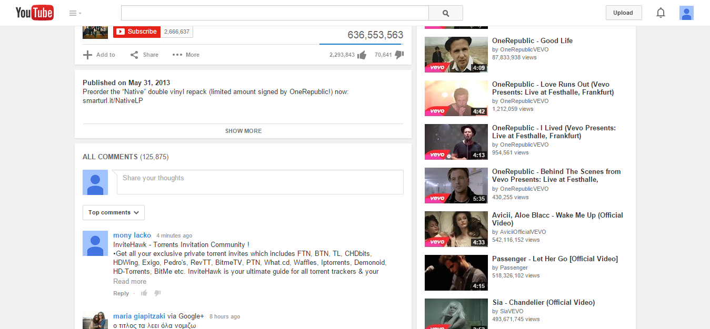Click the 2,293,843 likes count
Image resolution: width=710 pixels, height=329 pixels.
click(342, 55)
